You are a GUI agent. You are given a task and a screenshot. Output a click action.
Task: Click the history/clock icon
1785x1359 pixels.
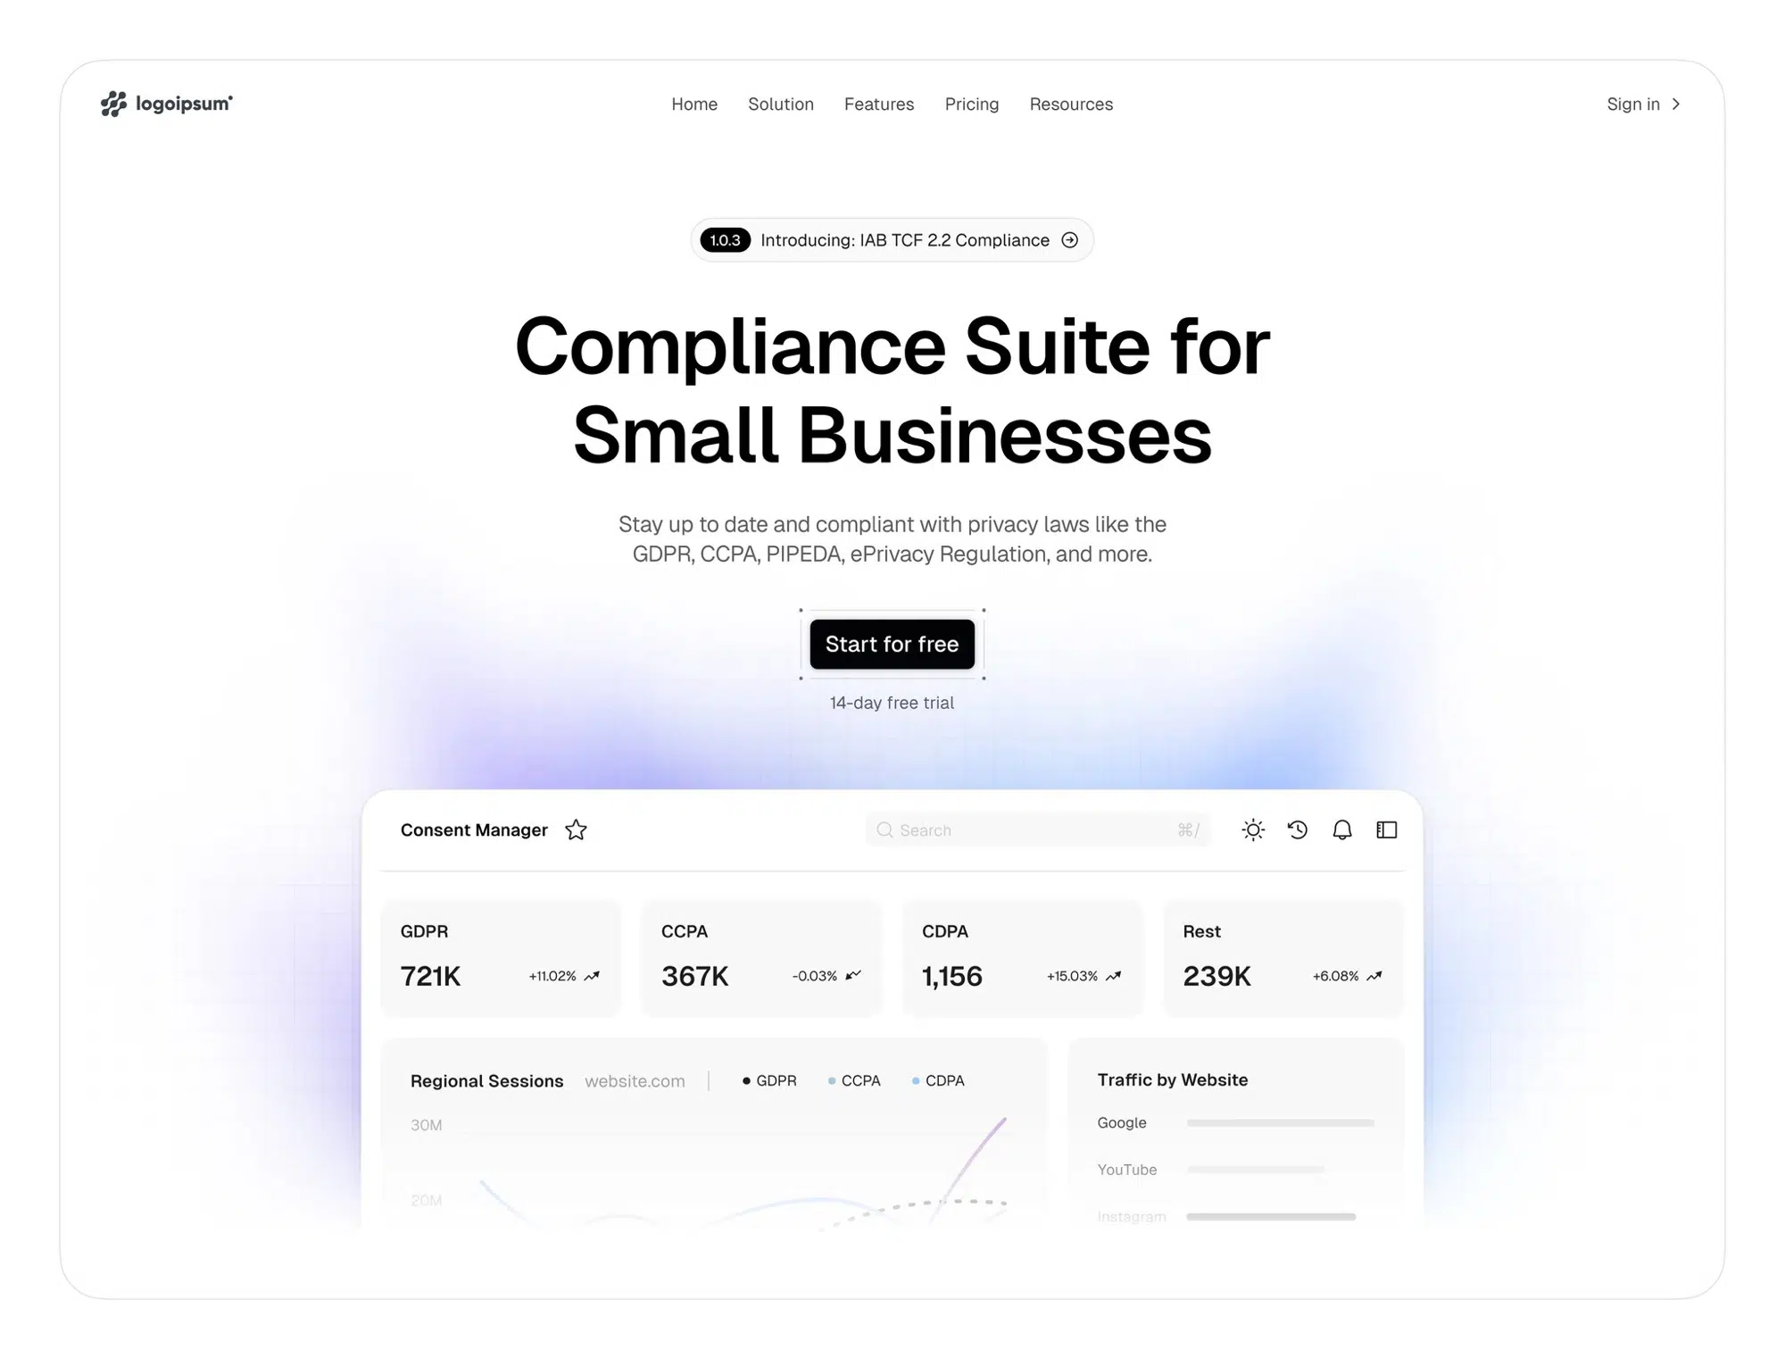(x=1296, y=830)
